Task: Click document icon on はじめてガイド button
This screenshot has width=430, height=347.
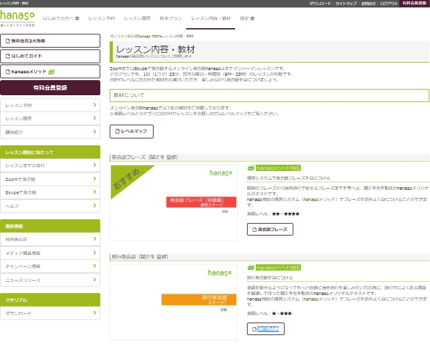Action: [8, 56]
